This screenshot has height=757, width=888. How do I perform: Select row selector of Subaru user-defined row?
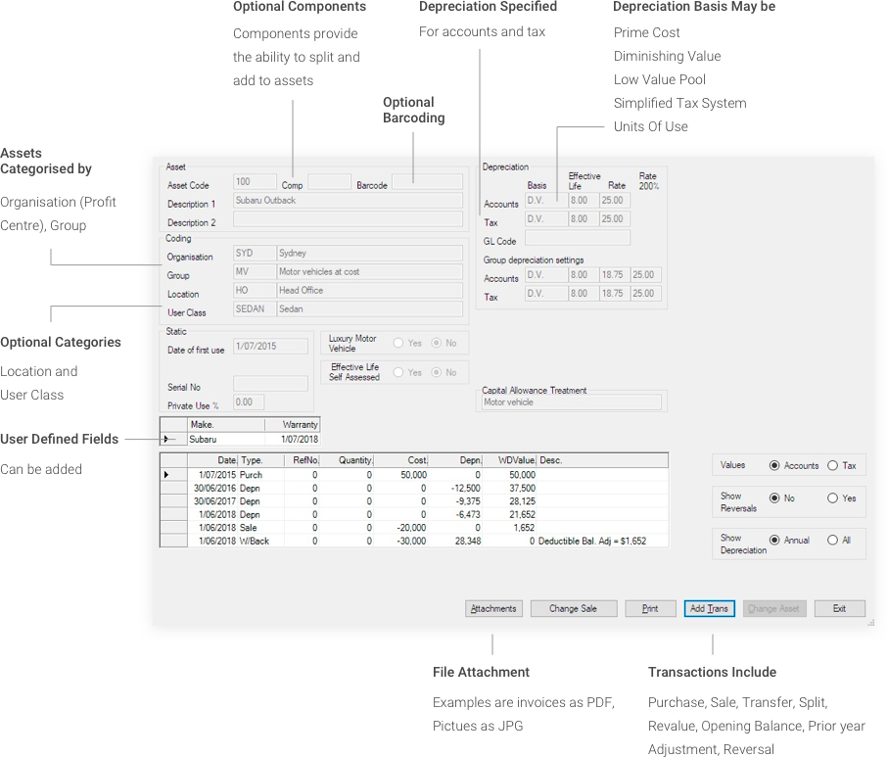173,439
